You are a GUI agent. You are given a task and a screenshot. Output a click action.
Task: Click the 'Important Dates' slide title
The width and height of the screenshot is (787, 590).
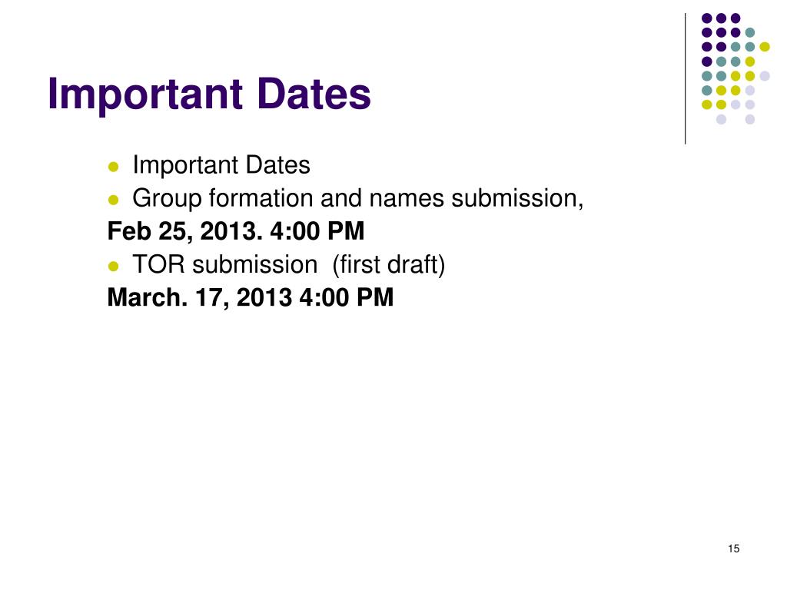pos(209,94)
